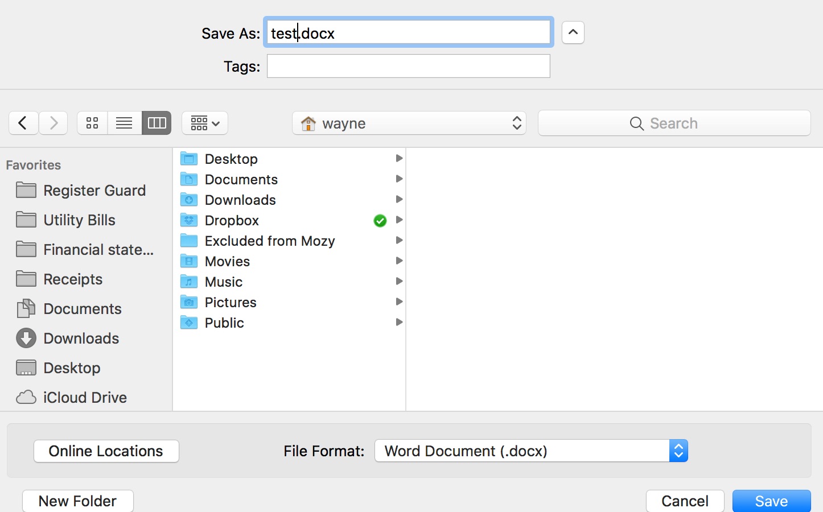Image resolution: width=823 pixels, height=512 pixels.
Task: Select the "Utility Bills" sidebar label
Action: [80, 220]
